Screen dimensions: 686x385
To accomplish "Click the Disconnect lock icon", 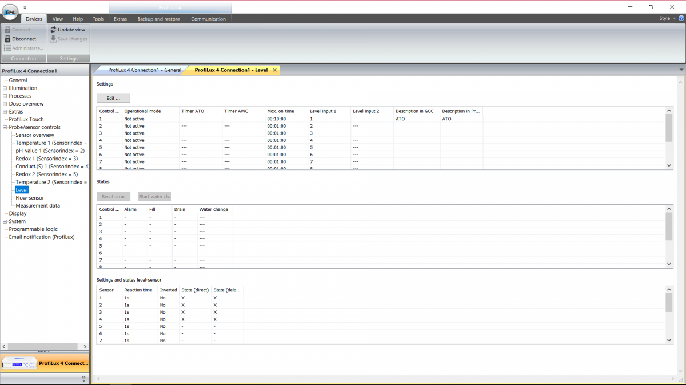I will tap(7, 39).
